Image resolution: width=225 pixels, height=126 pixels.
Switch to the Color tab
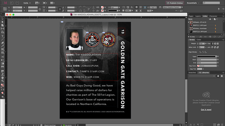coord(199,40)
